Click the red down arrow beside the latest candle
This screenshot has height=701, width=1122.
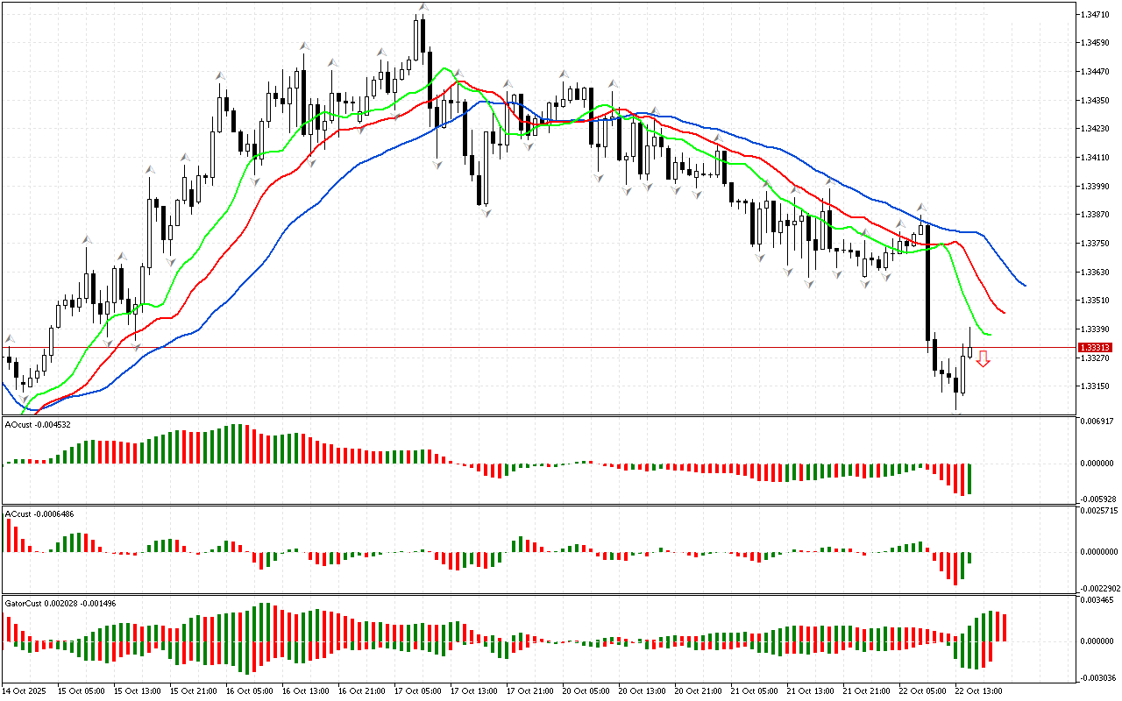(984, 358)
